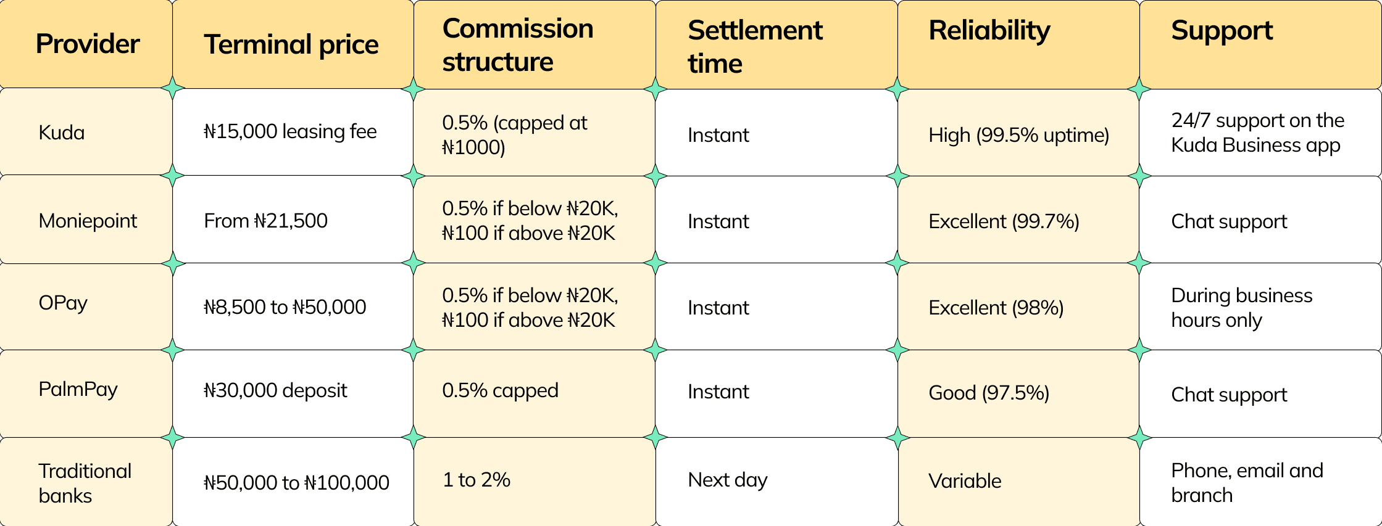Click the ₦30,000 deposit cell

click(275, 390)
